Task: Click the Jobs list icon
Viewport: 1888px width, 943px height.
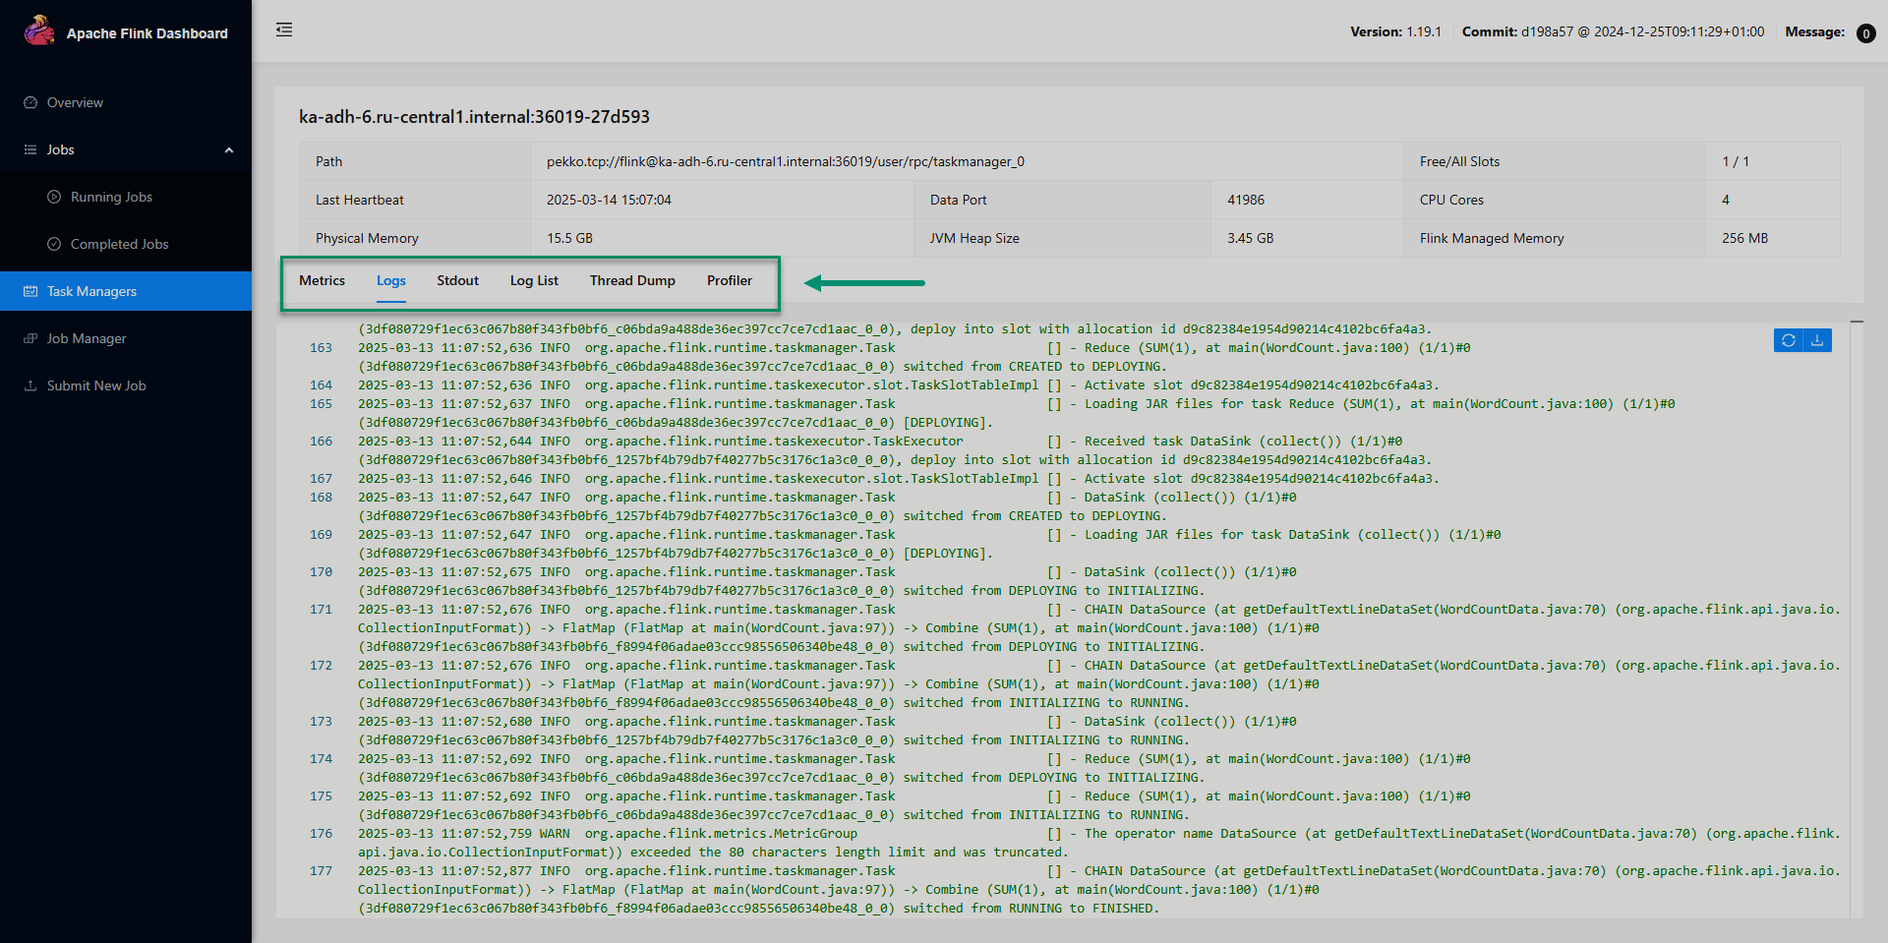Action: (30, 149)
